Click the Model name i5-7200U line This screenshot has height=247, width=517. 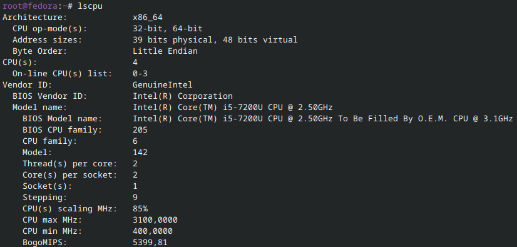[233, 108]
